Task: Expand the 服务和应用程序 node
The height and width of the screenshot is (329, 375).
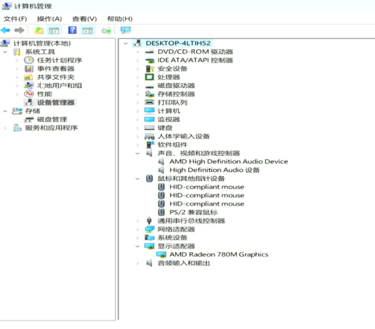Action: click(x=5, y=128)
